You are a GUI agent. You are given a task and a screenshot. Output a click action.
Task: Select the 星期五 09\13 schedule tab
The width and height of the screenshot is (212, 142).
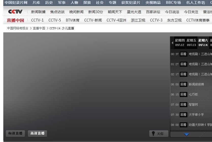pyautogui.click(x=191, y=42)
